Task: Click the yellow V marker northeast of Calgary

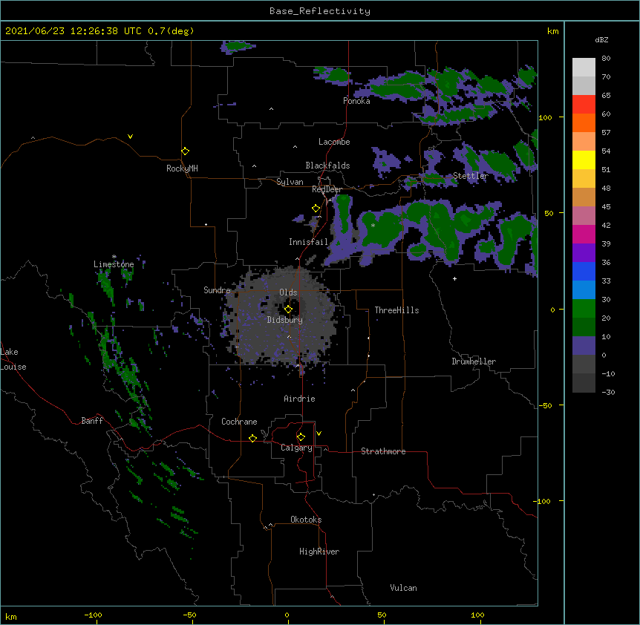Action: click(319, 433)
